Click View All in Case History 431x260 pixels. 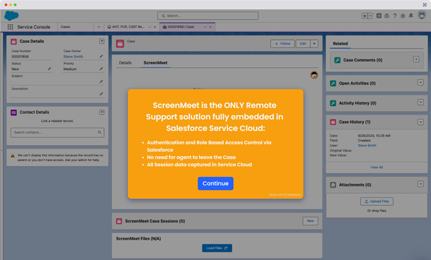pyautogui.click(x=376, y=167)
